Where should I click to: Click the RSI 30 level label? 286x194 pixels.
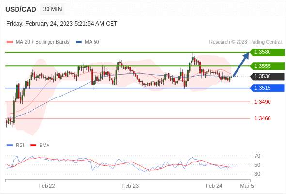tap(257, 174)
